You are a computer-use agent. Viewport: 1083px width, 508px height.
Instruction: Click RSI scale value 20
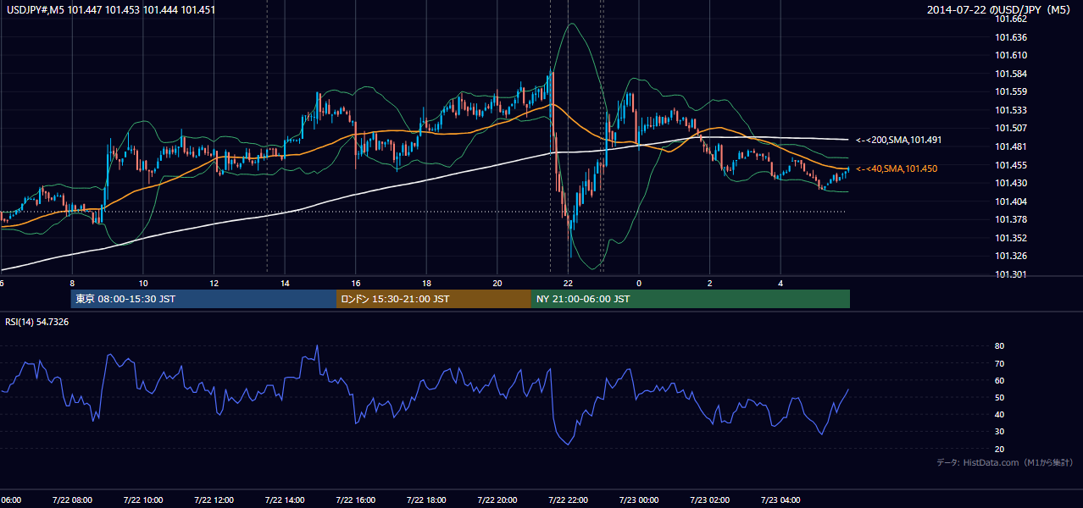pos(1000,449)
